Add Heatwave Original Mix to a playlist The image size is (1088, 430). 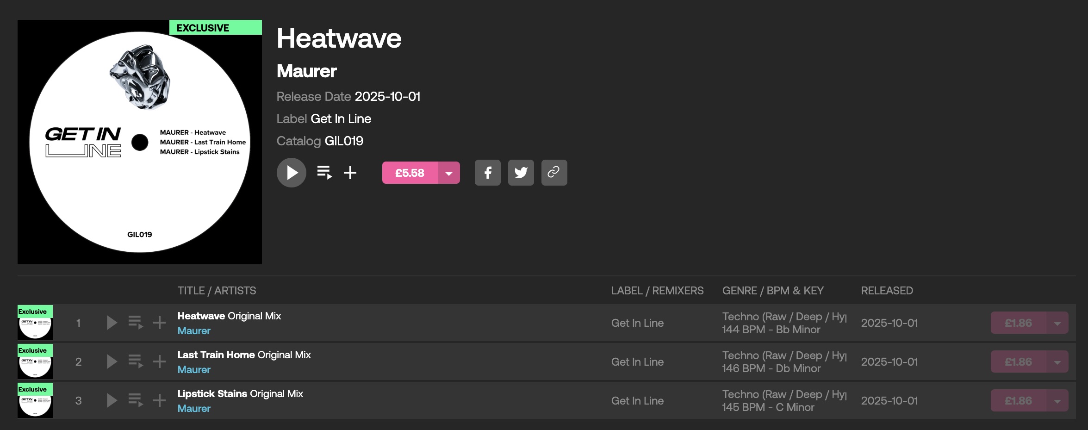click(159, 323)
